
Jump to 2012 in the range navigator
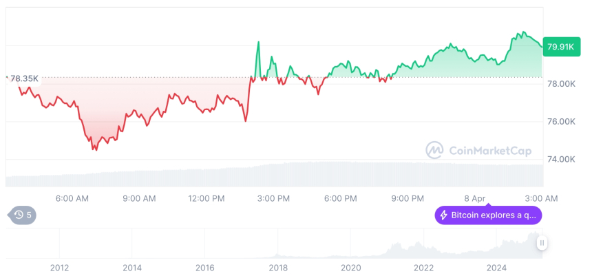[59, 268]
